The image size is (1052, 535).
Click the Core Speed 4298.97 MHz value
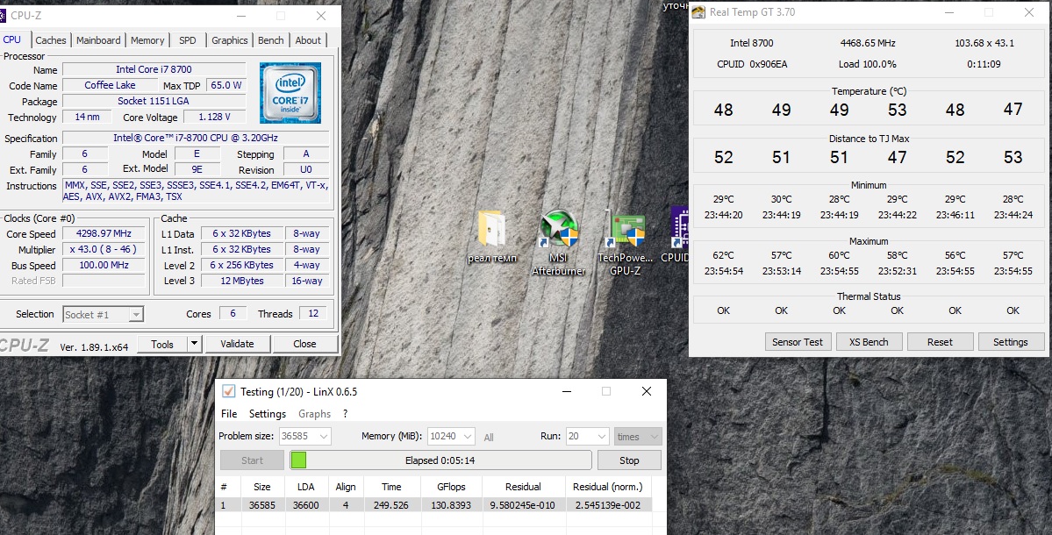[104, 233]
